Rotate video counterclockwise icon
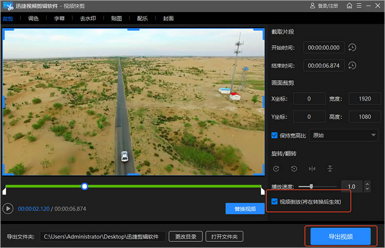The image size is (385, 248). [x=294, y=169]
